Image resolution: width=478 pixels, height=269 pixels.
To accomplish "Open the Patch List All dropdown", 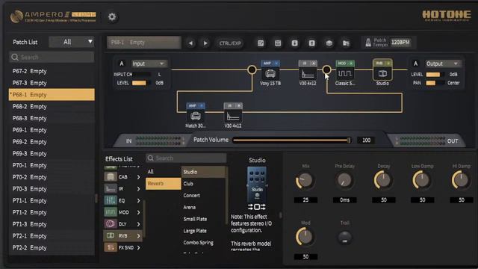I will [x=72, y=42].
